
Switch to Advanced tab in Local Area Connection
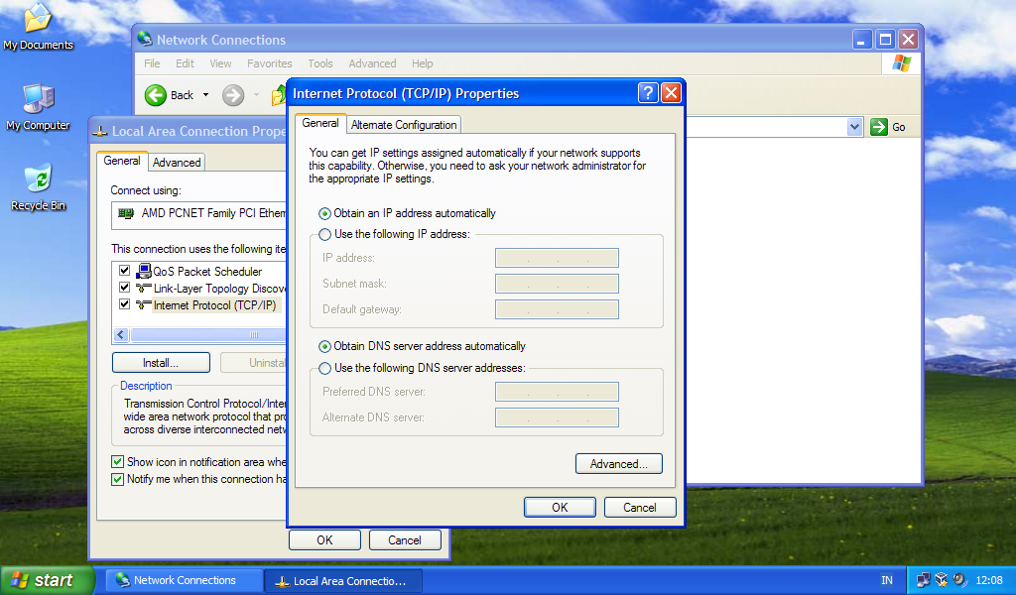(x=177, y=163)
